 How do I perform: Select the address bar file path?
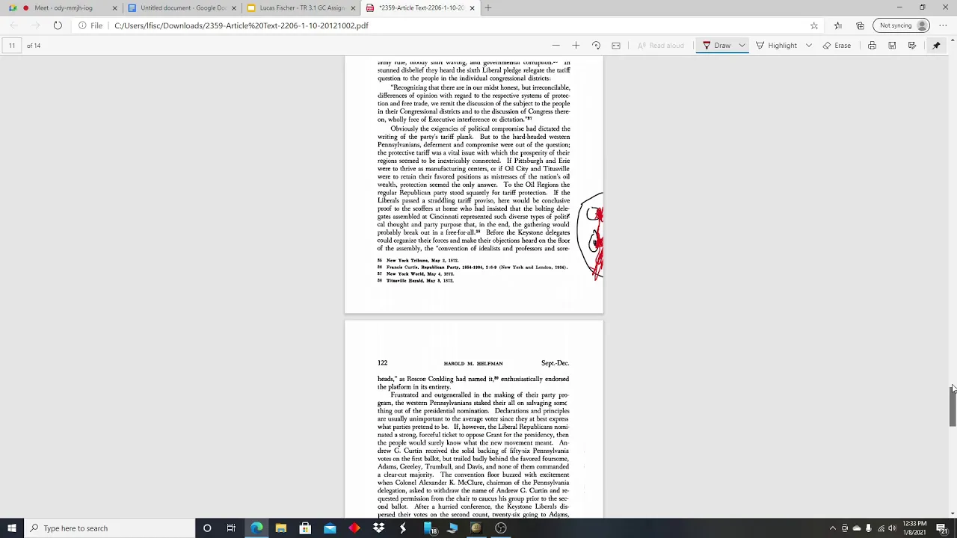pyautogui.click(x=241, y=25)
